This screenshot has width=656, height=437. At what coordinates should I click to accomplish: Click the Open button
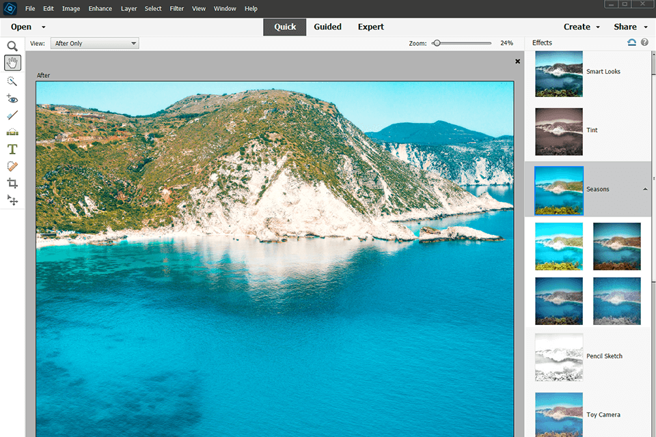(21, 27)
